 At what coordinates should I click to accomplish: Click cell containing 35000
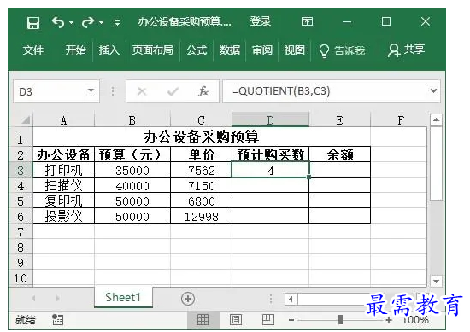pos(132,170)
